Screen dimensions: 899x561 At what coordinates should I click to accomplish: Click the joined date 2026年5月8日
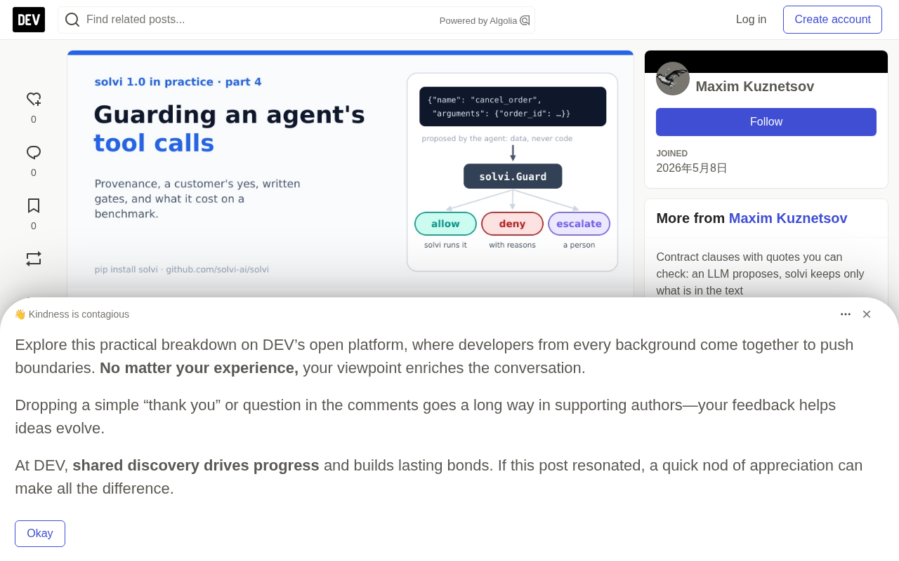point(692,168)
